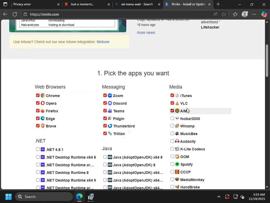270x203 pixels.
Task: Click the Opera logo icon
Action: [x=43, y=103]
